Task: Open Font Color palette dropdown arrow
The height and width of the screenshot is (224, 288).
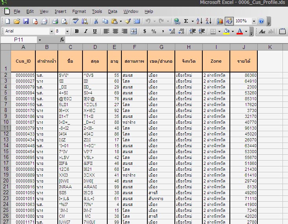Action: (246, 31)
